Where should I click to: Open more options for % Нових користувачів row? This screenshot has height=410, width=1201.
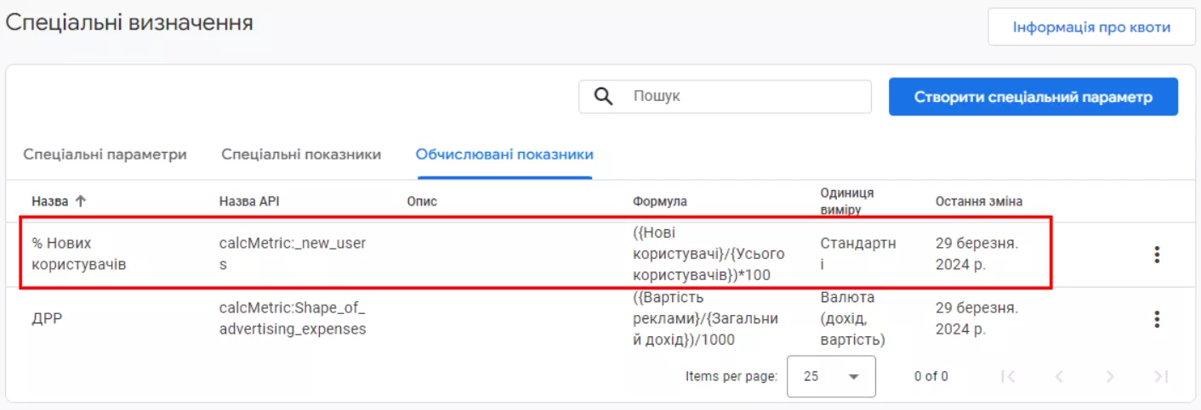(1156, 254)
